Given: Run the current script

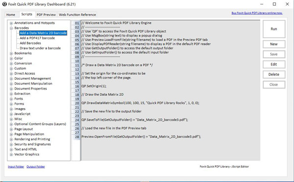Looking at the screenshot, I should [274, 29].
